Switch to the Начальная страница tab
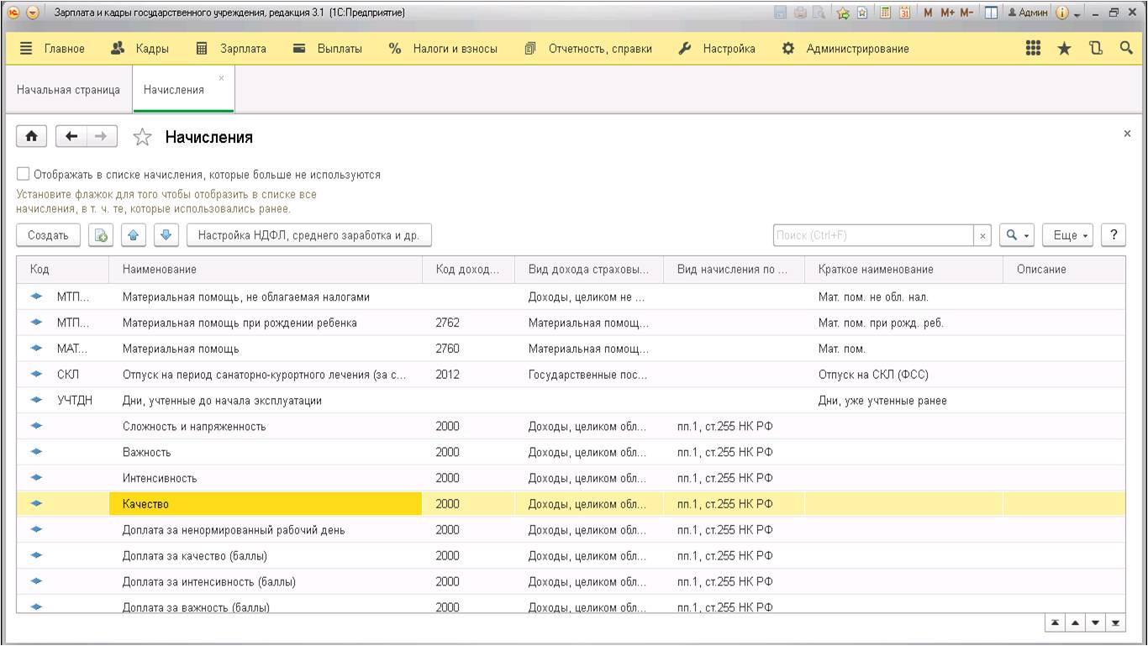 68,90
